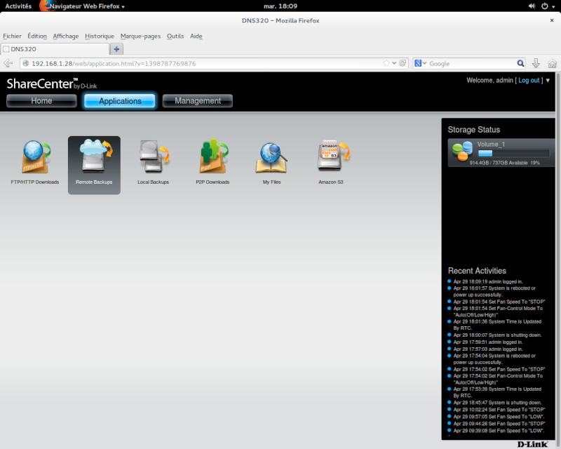Open the Historique menu

point(100,36)
